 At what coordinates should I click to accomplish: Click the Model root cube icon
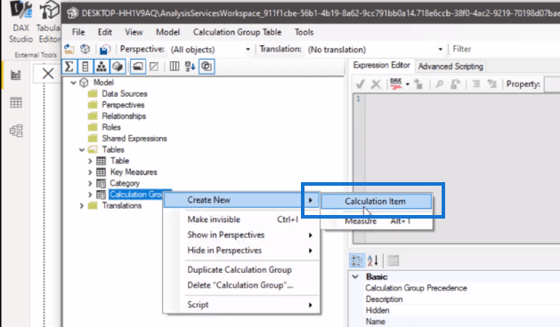tap(84, 83)
